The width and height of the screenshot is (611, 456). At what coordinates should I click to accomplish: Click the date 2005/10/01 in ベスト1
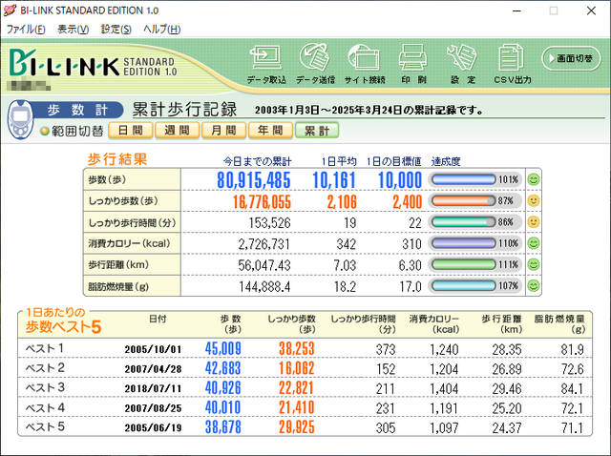[x=153, y=349]
